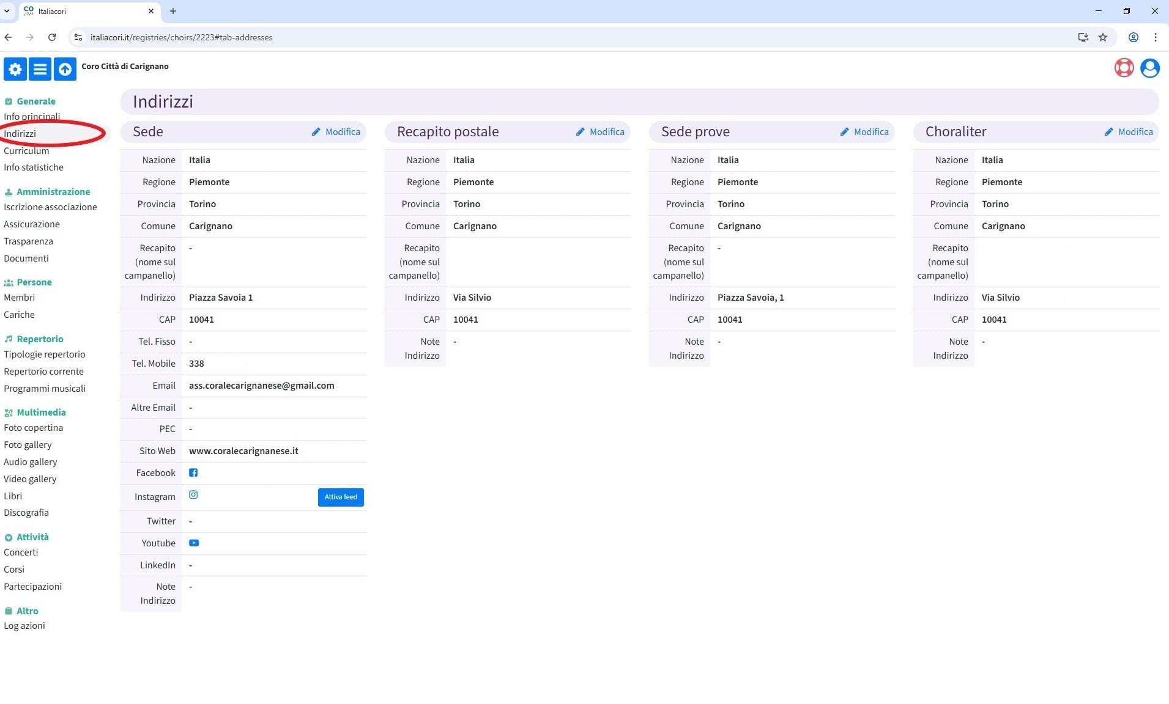Go to Membri in the sidebar
This screenshot has height=704, width=1169.
(x=20, y=298)
